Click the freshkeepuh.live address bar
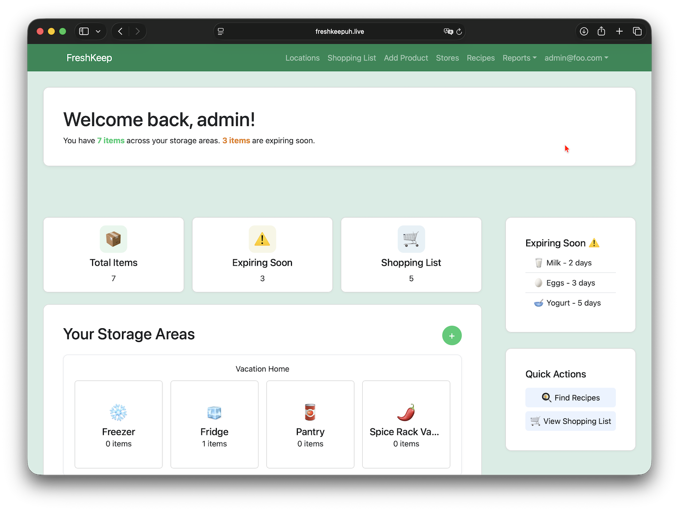Image resolution: width=679 pixels, height=511 pixels. (339, 32)
